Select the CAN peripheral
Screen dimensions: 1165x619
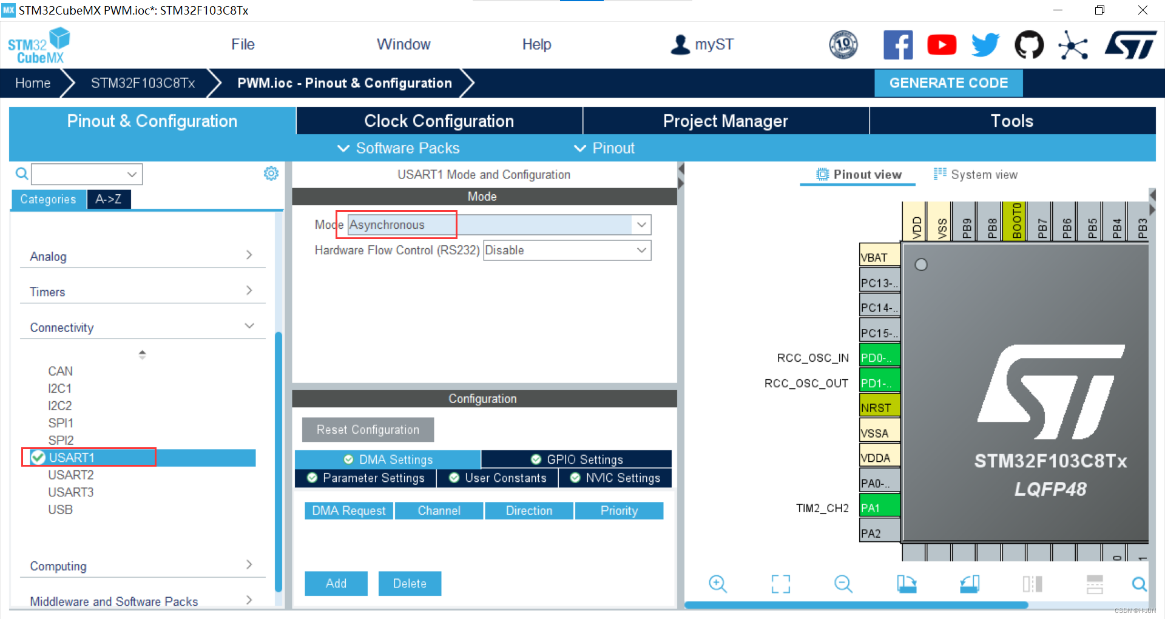[61, 371]
